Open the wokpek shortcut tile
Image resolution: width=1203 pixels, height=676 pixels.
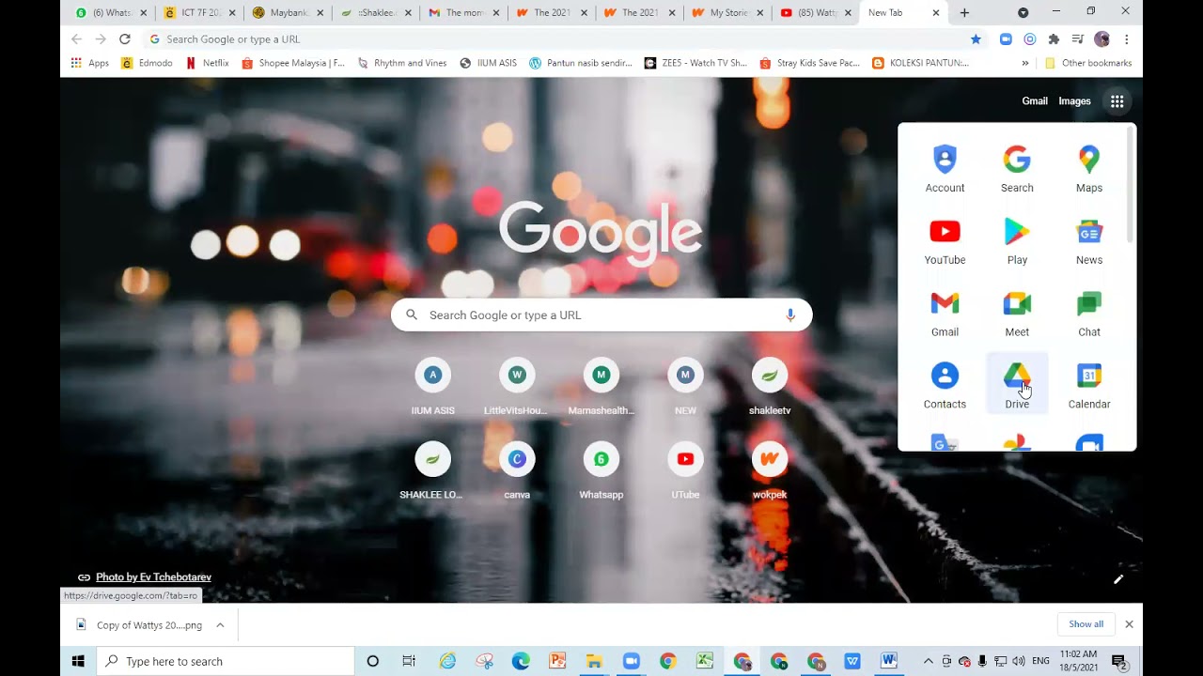pyautogui.click(x=770, y=469)
